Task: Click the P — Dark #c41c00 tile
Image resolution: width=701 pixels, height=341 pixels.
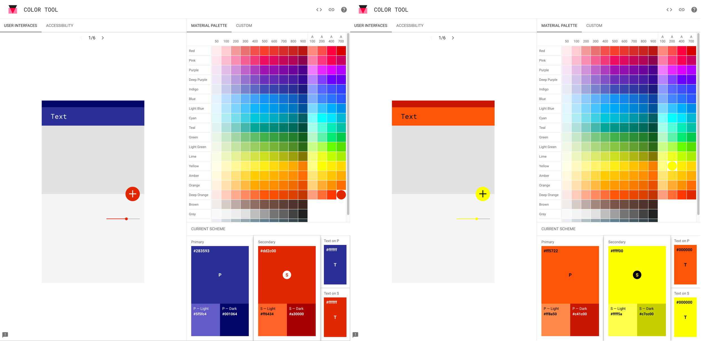Action: tap(585, 320)
